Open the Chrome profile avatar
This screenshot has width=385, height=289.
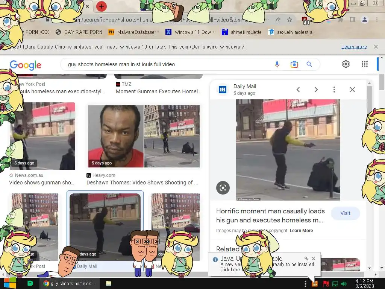click(x=365, y=20)
